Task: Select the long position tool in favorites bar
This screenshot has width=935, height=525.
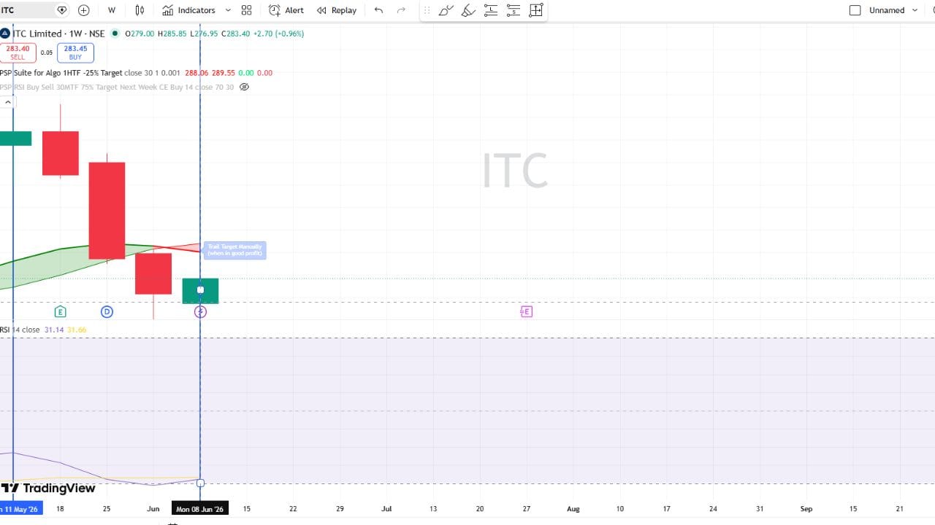Action: click(x=491, y=10)
